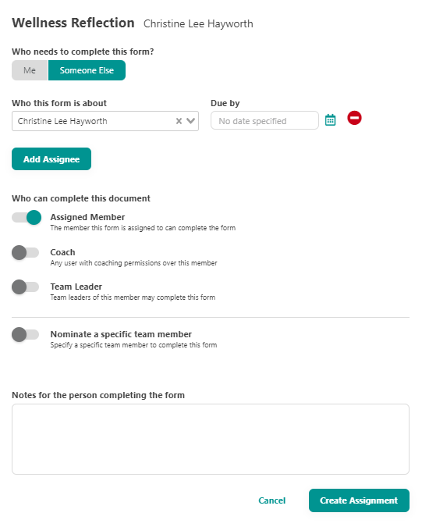Enable Nominate a specific team member switch

(26, 334)
